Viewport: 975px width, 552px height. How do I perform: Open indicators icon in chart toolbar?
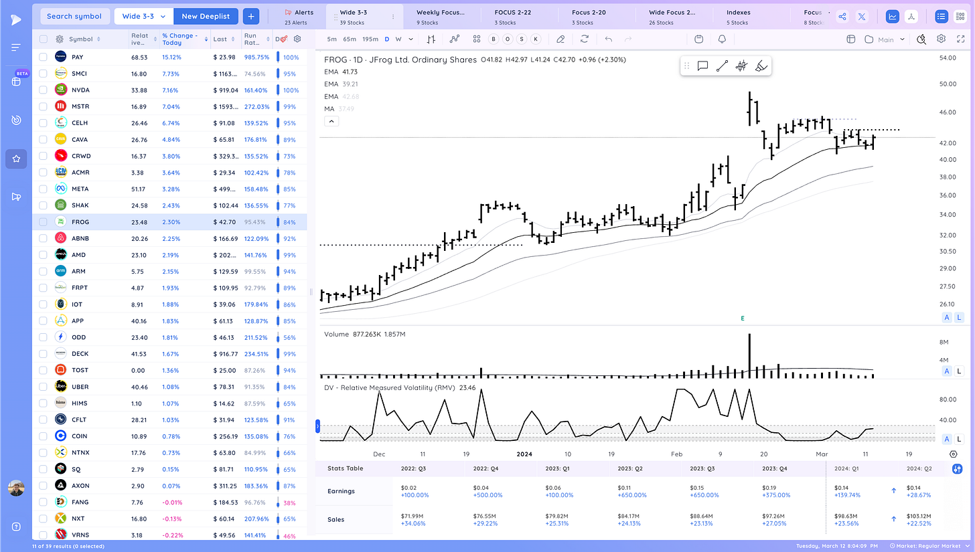pos(455,39)
